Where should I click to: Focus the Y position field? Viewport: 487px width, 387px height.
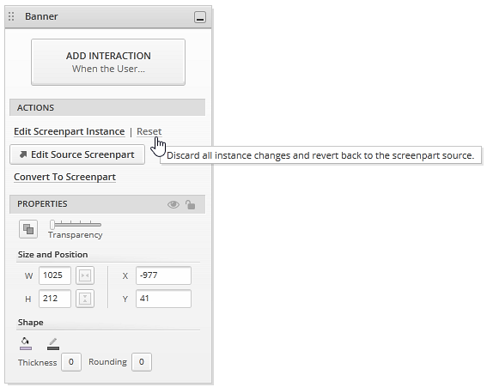(x=163, y=299)
